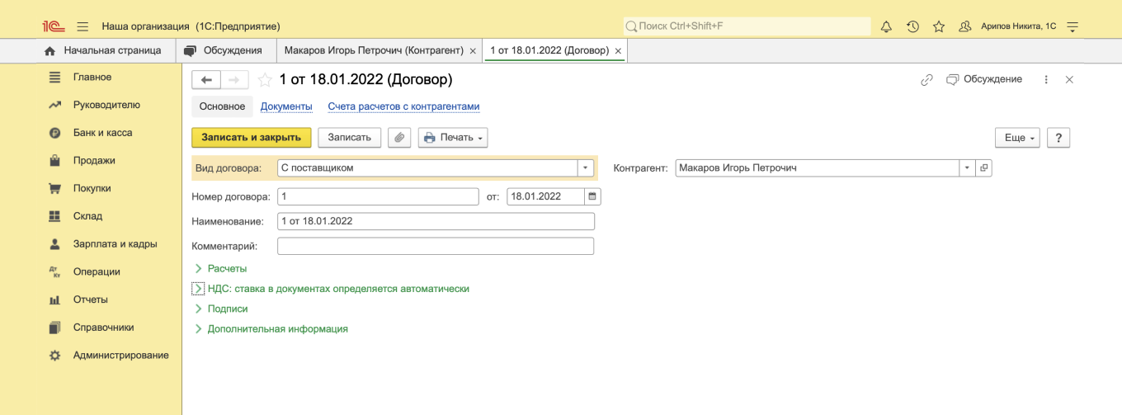
Task: Open notifications bell
Action: (886, 26)
